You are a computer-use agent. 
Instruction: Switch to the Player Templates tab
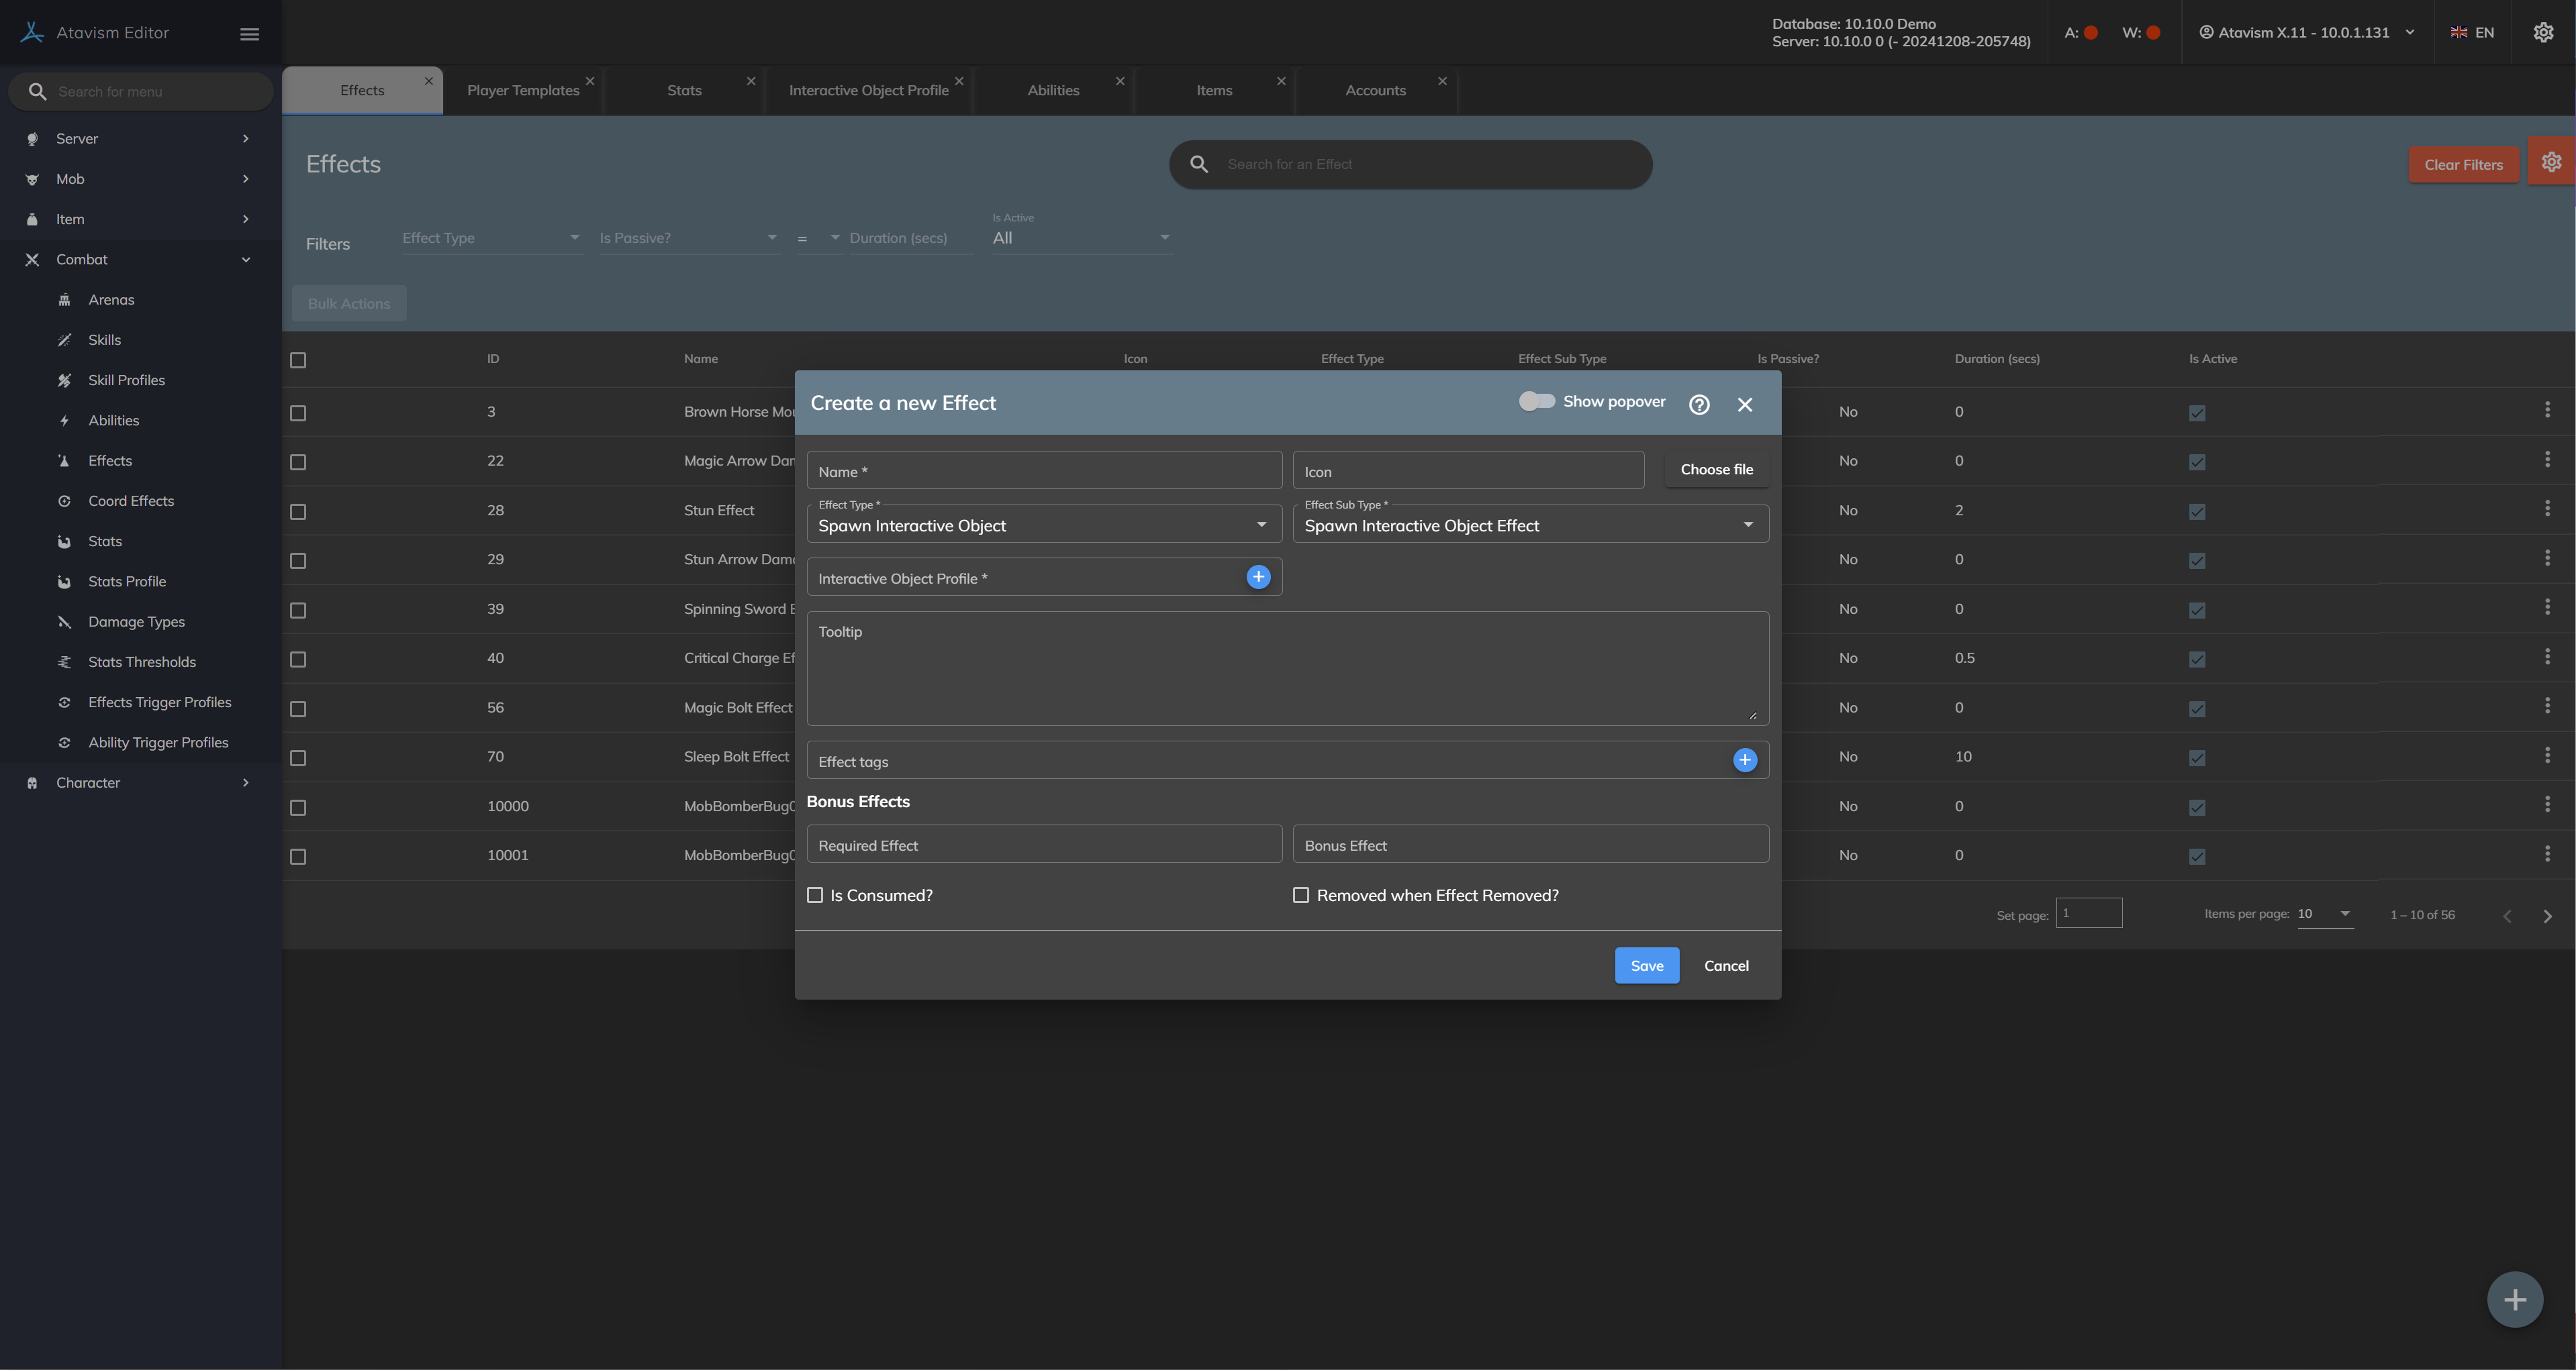(523, 91)
